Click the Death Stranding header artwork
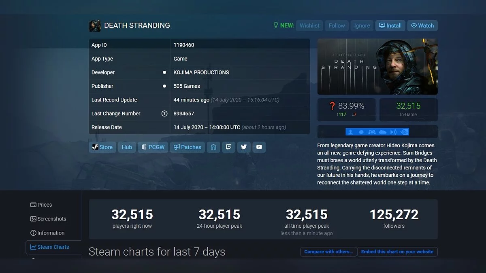486x273 pixels. click(x=377, y=66)
